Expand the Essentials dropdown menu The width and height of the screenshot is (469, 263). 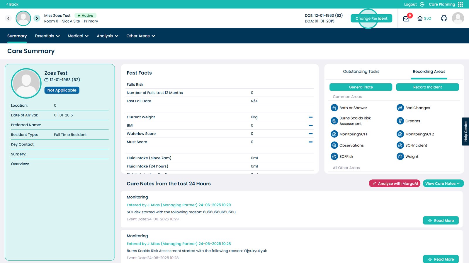pos(47,36)
